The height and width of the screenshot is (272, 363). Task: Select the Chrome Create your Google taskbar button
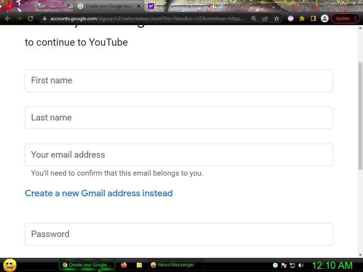click(x=87, y=265)
